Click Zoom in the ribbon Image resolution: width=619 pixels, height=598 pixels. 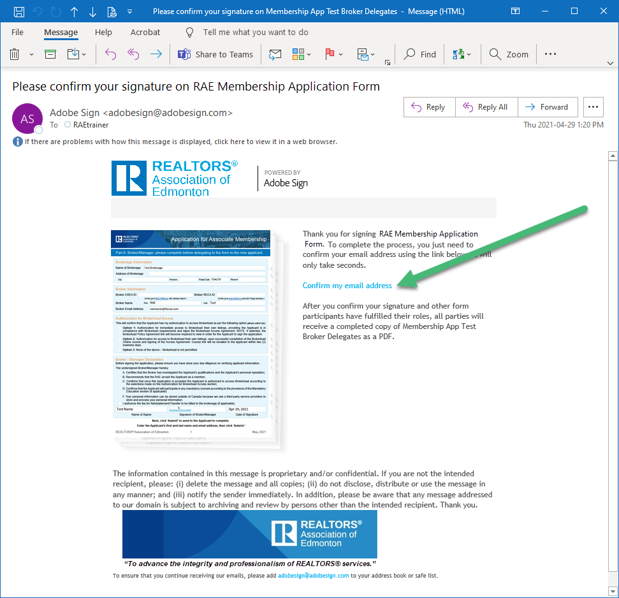(x=509, y=54)
